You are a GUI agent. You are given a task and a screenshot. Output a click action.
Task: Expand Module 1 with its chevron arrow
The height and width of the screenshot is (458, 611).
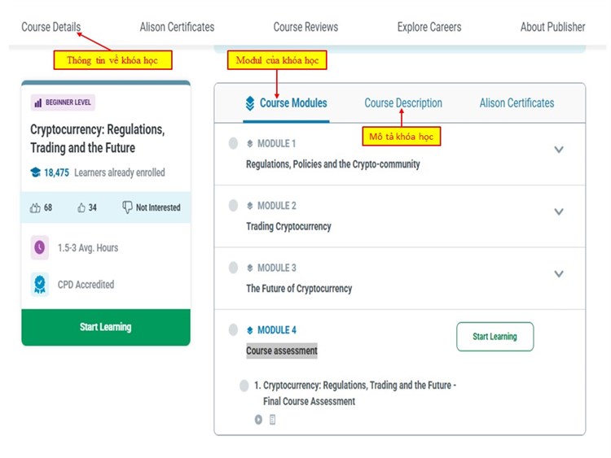(559, 150)
